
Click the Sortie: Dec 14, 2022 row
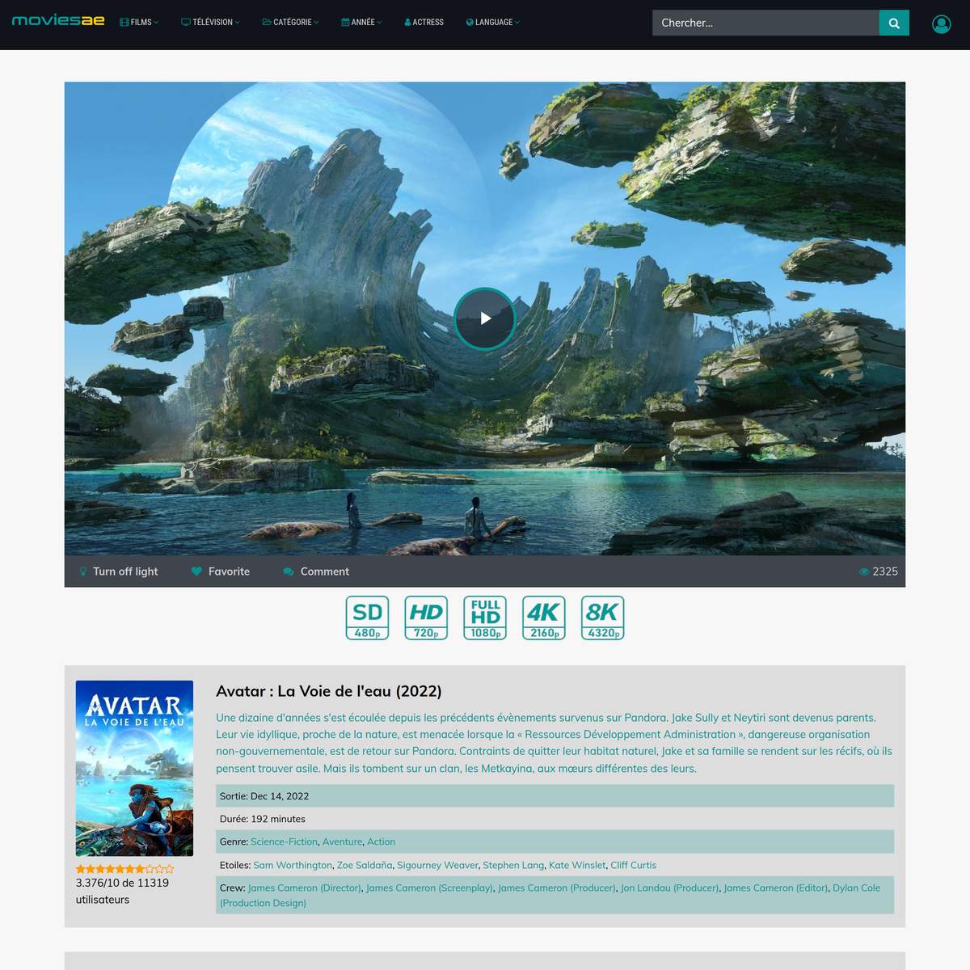tap(555, 796)
